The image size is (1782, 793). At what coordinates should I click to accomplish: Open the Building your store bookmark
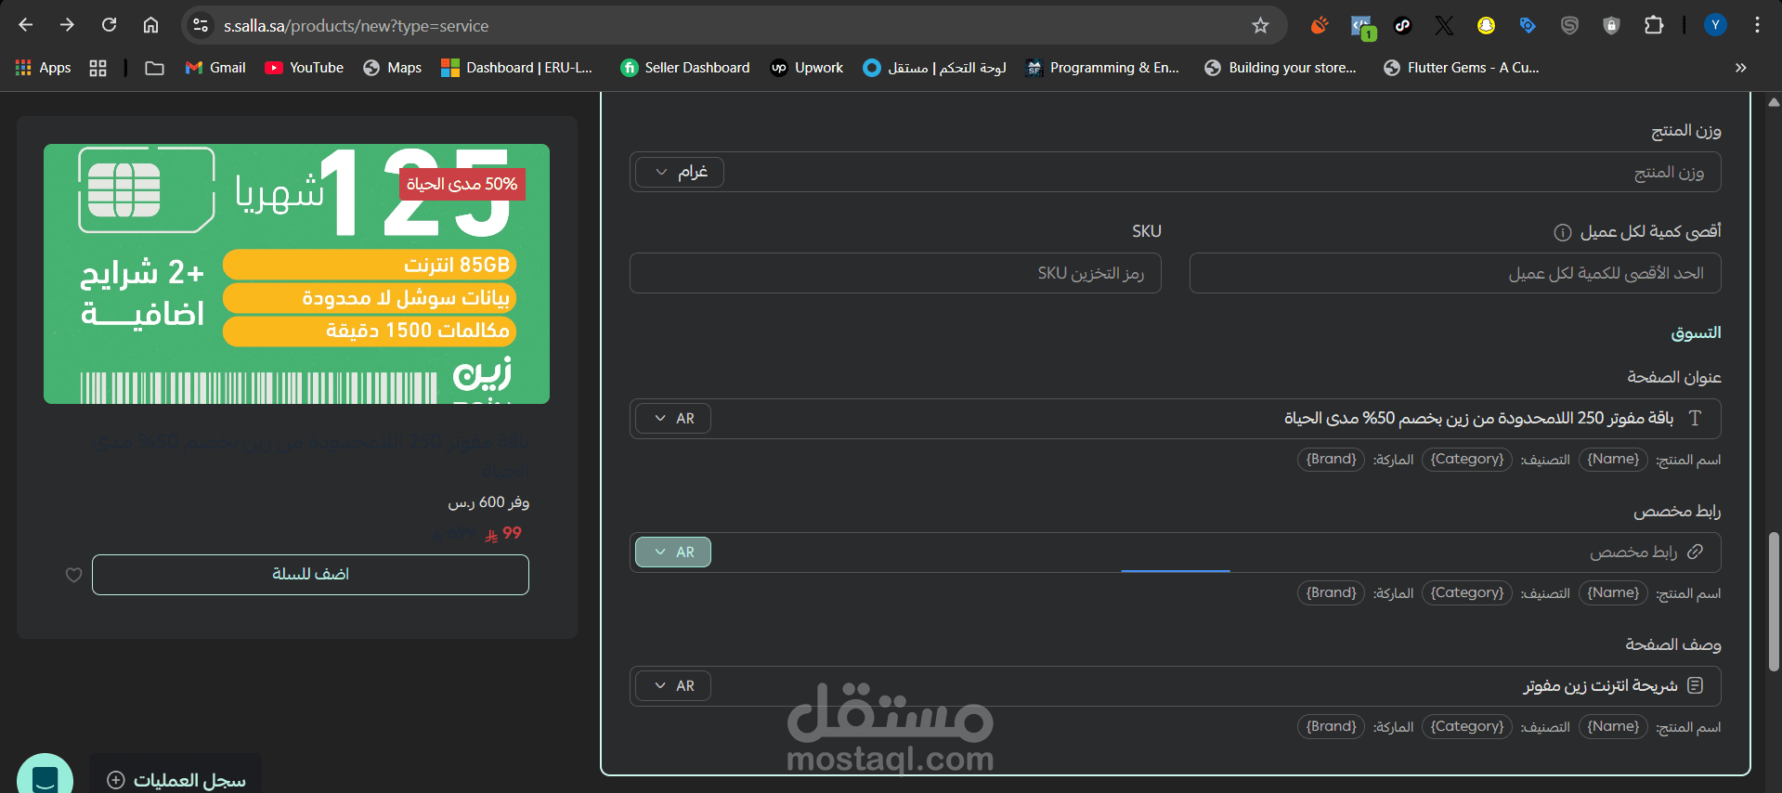coord(1281,68)
